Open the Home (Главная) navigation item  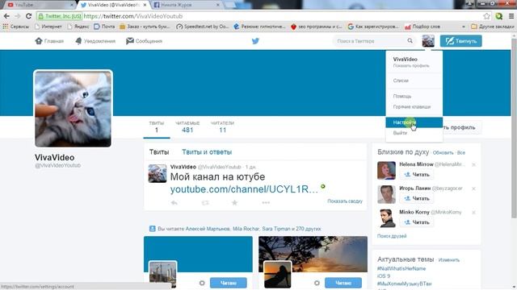pyautogui.click(x=49, y=41)
